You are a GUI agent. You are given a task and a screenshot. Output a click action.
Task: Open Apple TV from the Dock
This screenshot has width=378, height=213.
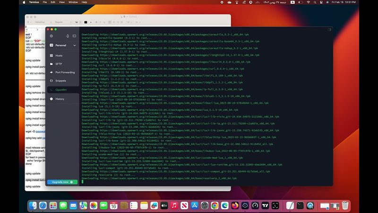click(x=164, y=205)
